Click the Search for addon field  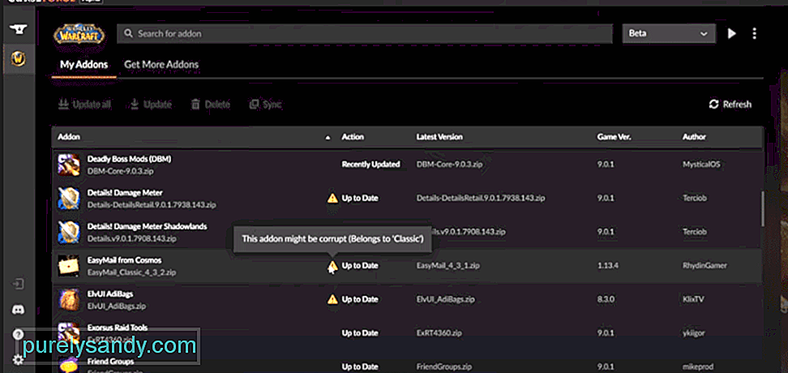click(x=365, y=34)
